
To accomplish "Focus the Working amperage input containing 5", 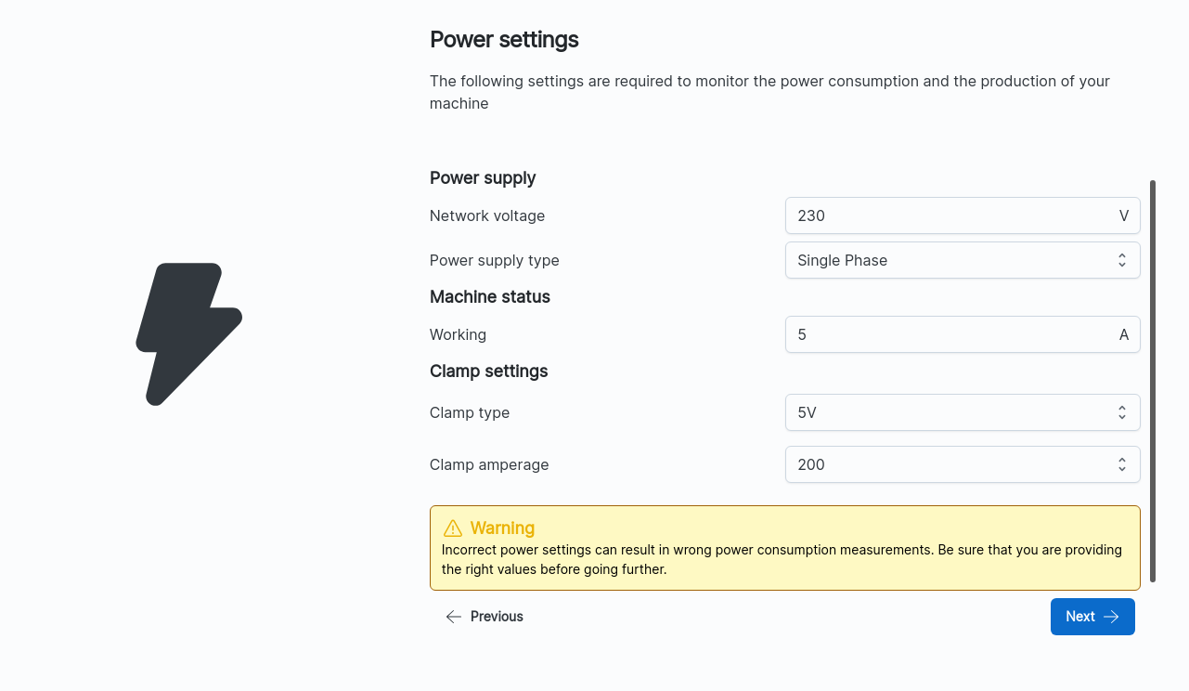I will coord(963,334).
